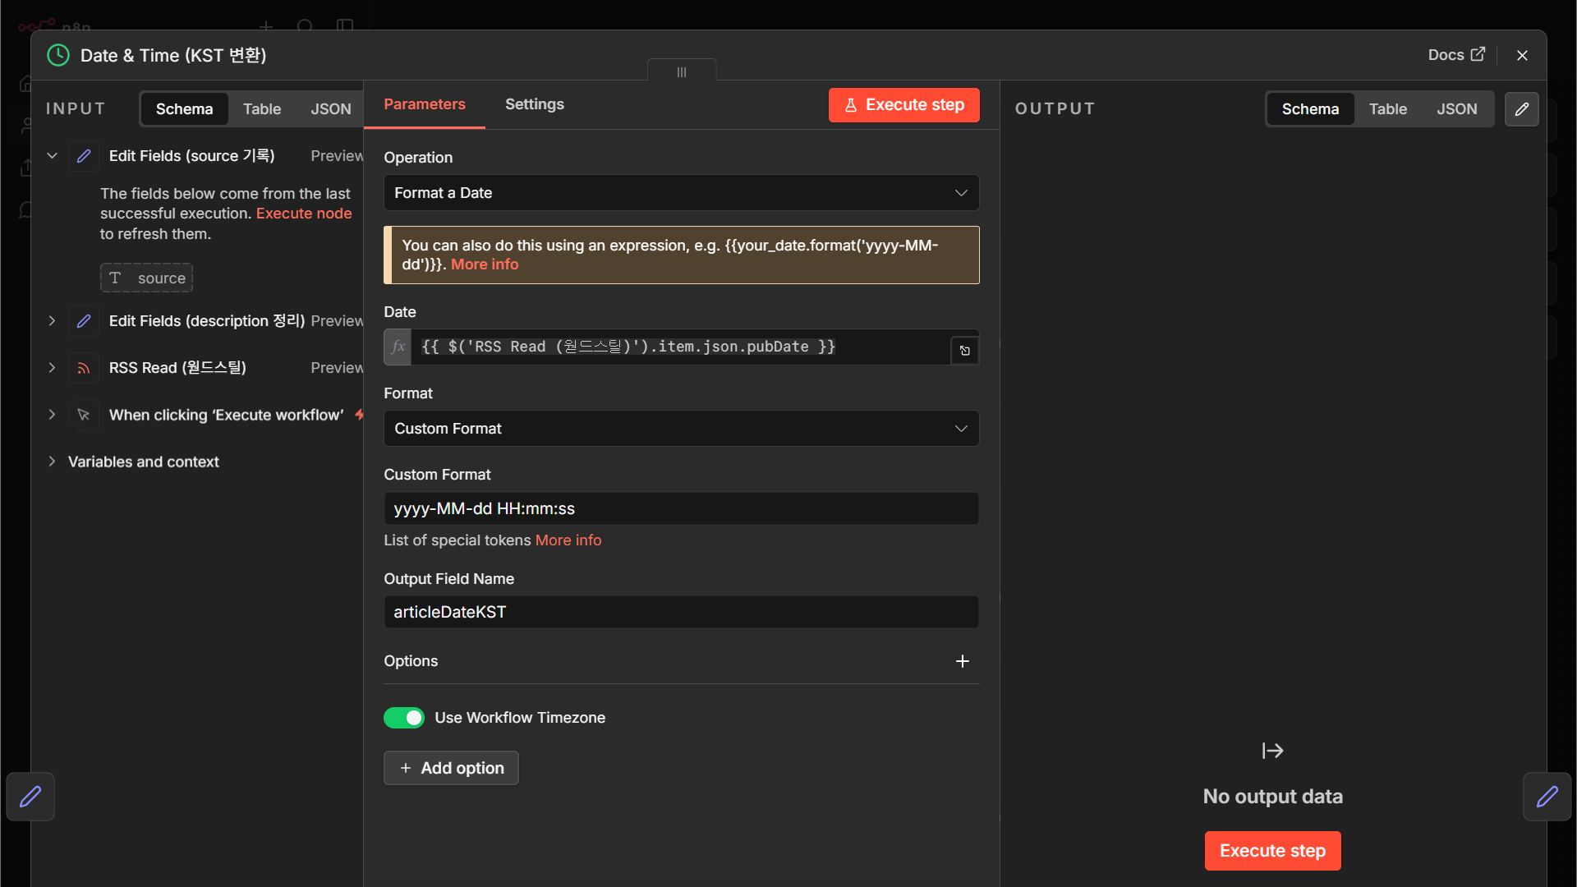The image size is (1577, 887).
Task: Add an option with the Options plus icon
Action: 963,661
